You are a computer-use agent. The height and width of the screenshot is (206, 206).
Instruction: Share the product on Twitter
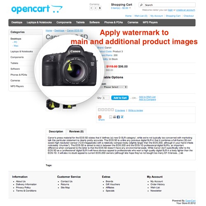(x=122, y=117)
